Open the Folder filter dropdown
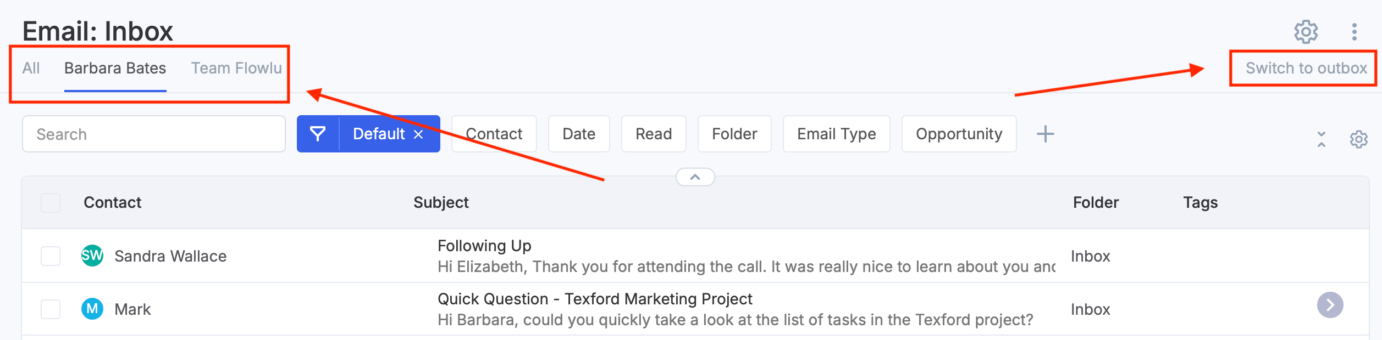 (734, 134)
